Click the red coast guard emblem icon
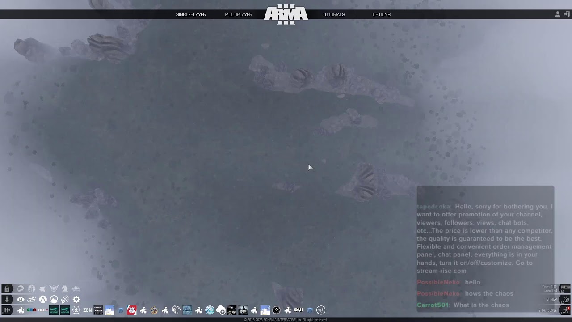Image resolution: width=572 pixels, height=322 pixels. pos(132,310)
